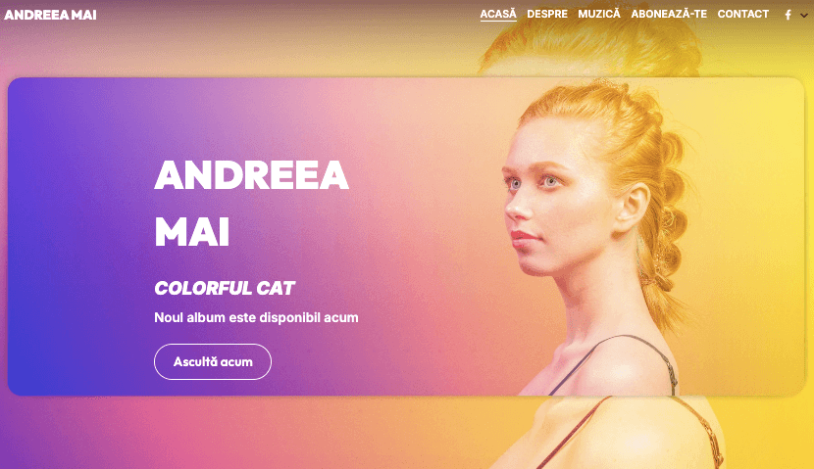Click the Ascultă acum button
Screen dimensions: 814x469
pos(213,361)
